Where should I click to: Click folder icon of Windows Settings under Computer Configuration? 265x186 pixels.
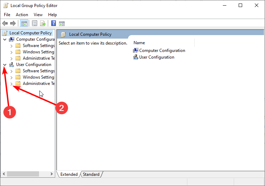click(x=18, y=52)
